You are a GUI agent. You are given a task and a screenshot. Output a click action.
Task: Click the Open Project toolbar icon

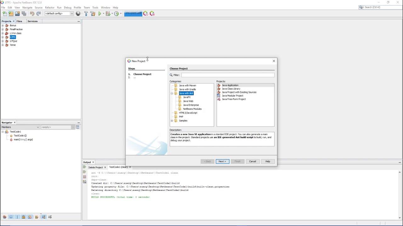17,13
